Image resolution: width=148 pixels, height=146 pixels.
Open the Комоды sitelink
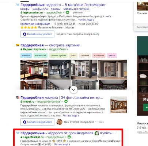point(56,9)
